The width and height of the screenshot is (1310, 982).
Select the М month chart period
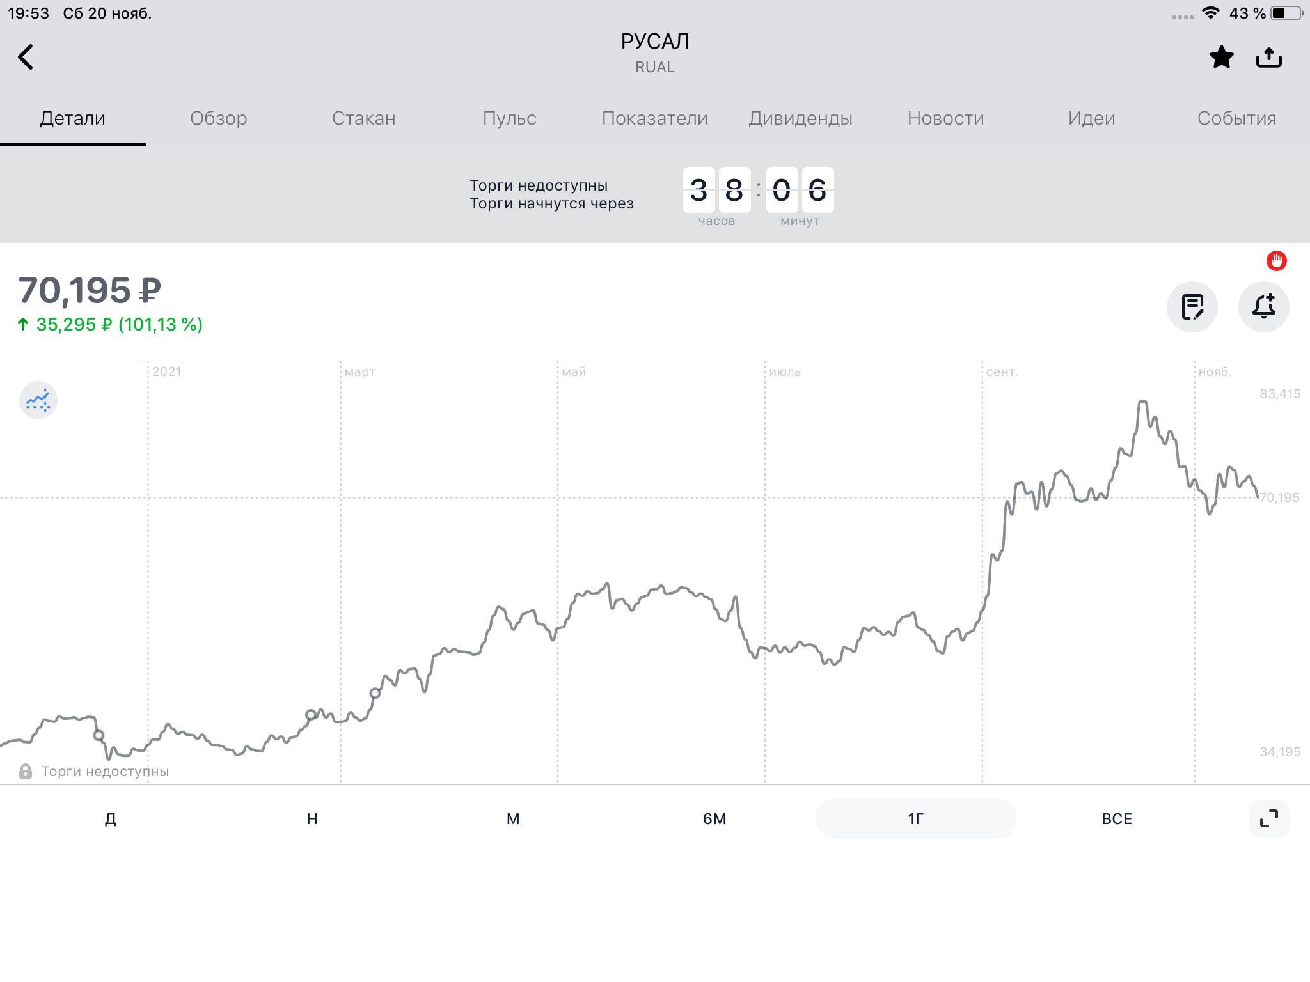pyautogui.click(x=513, y=818)
